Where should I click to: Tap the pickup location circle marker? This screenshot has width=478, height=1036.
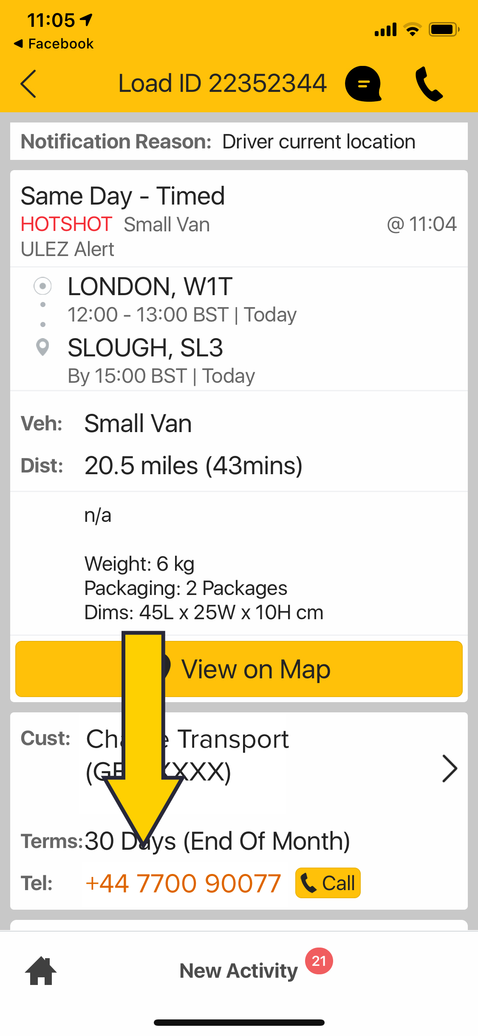click(x=42, y=286)
